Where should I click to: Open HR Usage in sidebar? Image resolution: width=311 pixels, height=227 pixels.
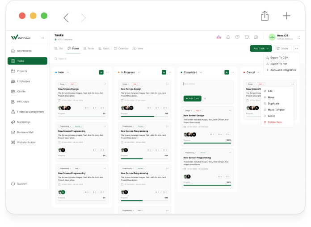tap(27, 101)
